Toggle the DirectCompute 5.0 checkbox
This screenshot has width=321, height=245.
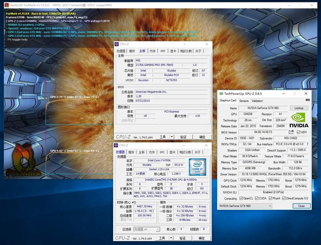pyautogui.click(x=284, y=198)
